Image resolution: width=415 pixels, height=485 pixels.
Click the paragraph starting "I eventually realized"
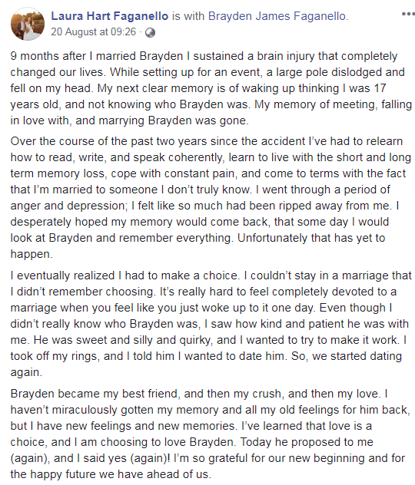point(211,324)
